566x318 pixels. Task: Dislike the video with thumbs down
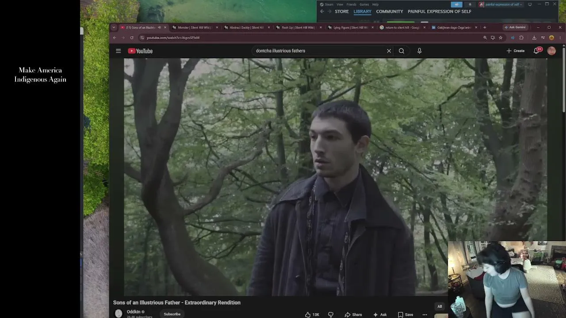pos(331,314)
